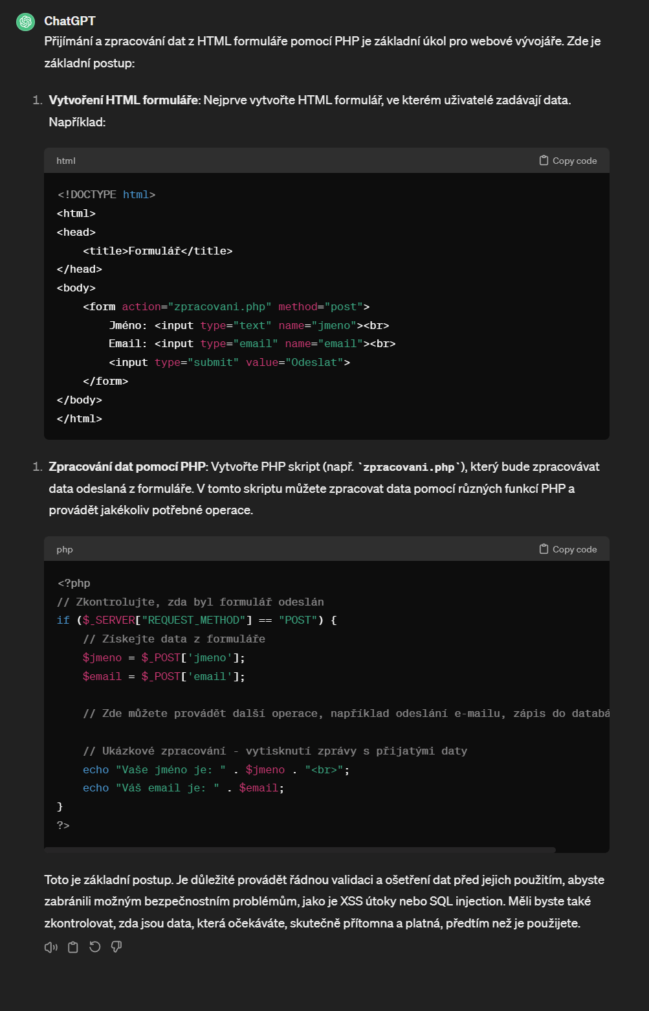Click the 'Jméno: <input type="text"' line
Screen dimensions: 649x1011
point(249,325)
